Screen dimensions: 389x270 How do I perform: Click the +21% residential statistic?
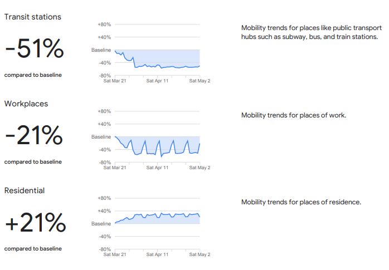pyautogui.click(x=36, y=222)
